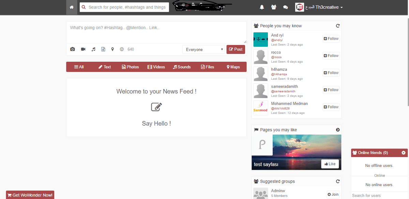Click the pencil icon under Welcome message
Viewport: 409px width, 199px height.
pyautogui.click(x=156, y=107)
